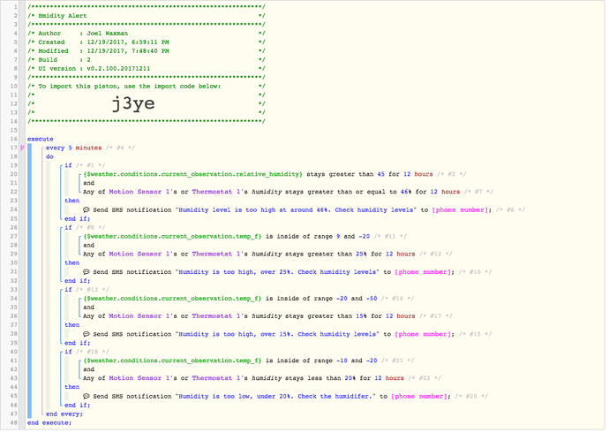Click the "do" keyword on line 18
Viewport: 609px width, 433px height.
[x=49, y=156]
